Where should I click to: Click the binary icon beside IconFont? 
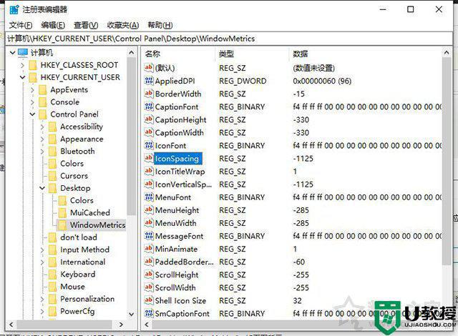[x=149, y=145]
